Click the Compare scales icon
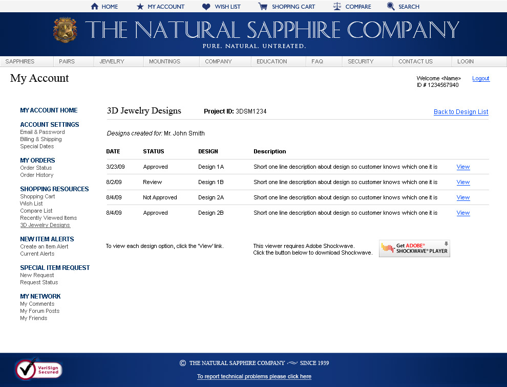Viewport: 507px width, 387px height. pyautogui.click(x=337, y=7)
